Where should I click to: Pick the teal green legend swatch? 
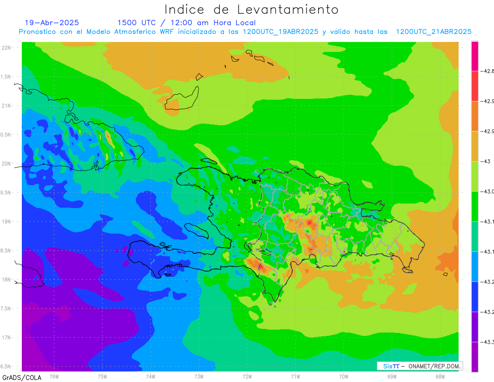point(475,237)
